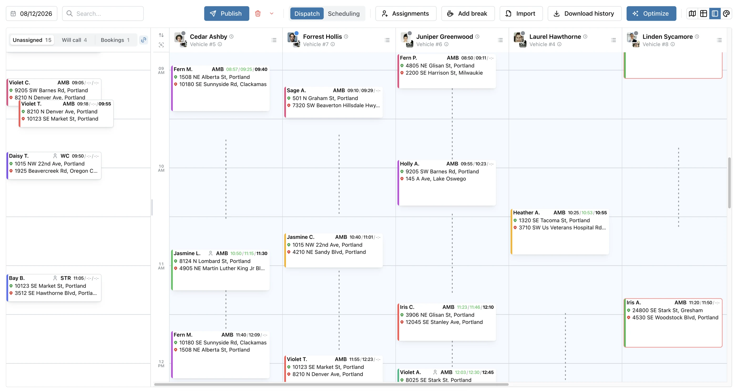The width and height of the screenshot is (736, 391).
Task: Switch to Scheduling mode
Action: click(344, 13)
